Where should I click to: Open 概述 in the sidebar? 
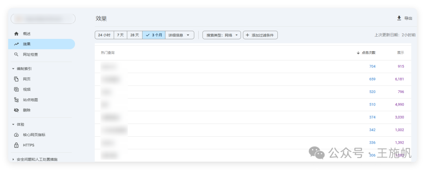pos(41,34)
